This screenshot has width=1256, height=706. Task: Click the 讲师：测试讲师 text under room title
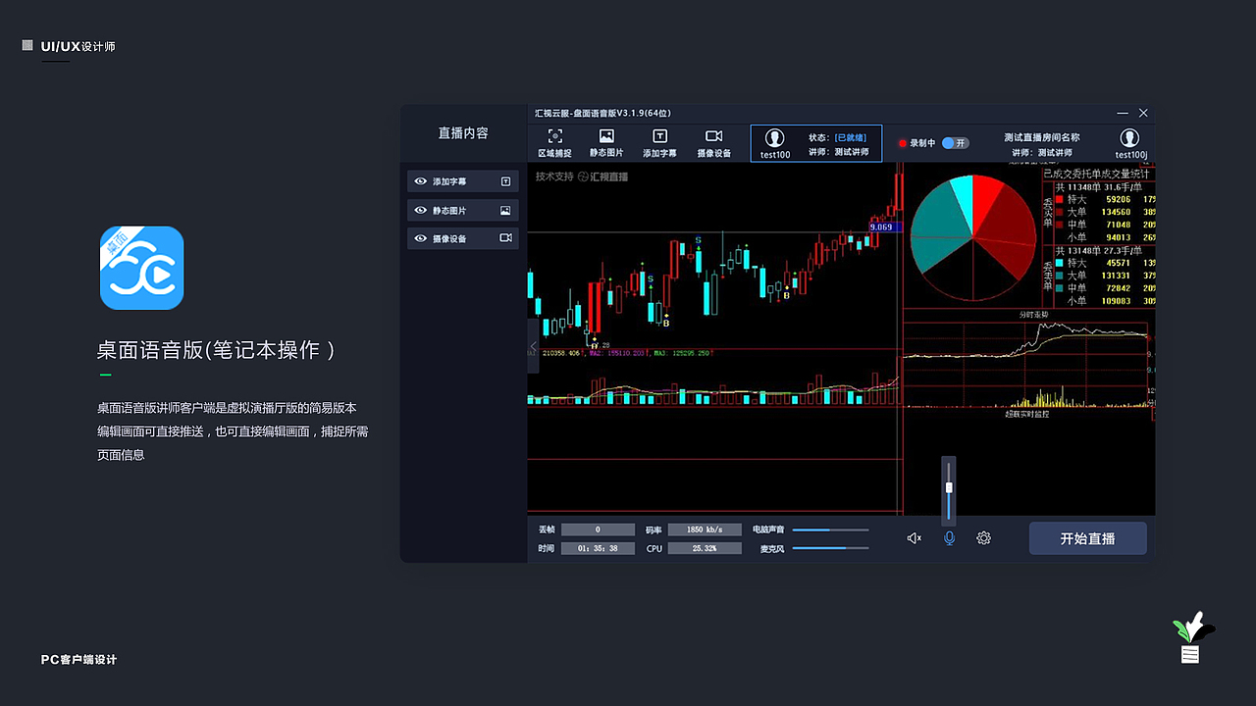(1041, 153)
